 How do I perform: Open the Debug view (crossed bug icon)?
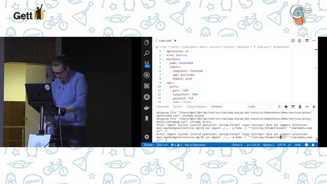click(147, 75)
